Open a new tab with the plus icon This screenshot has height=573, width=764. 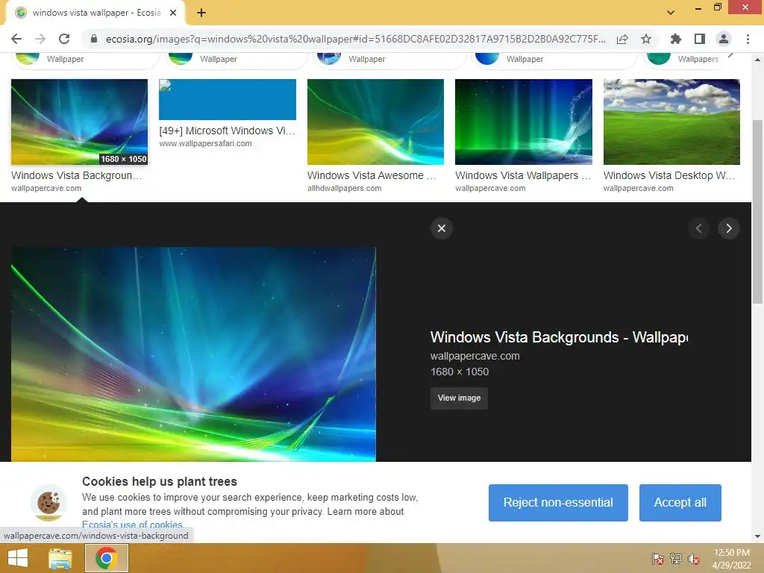[201, 13]
